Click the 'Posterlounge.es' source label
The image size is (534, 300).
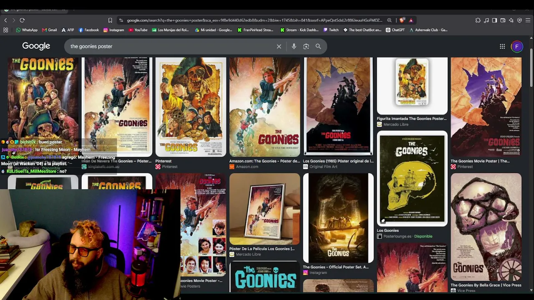[397, 236]
